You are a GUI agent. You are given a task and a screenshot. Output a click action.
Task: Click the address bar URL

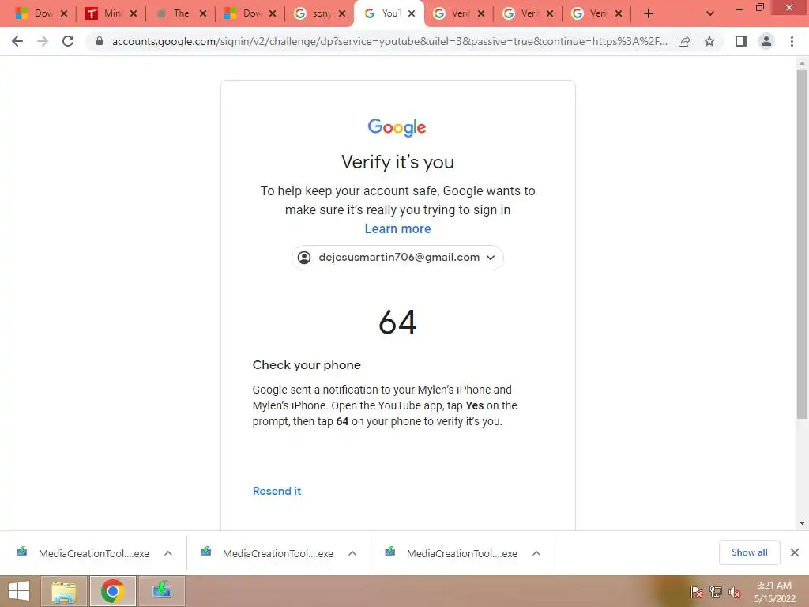click(389, 41)
